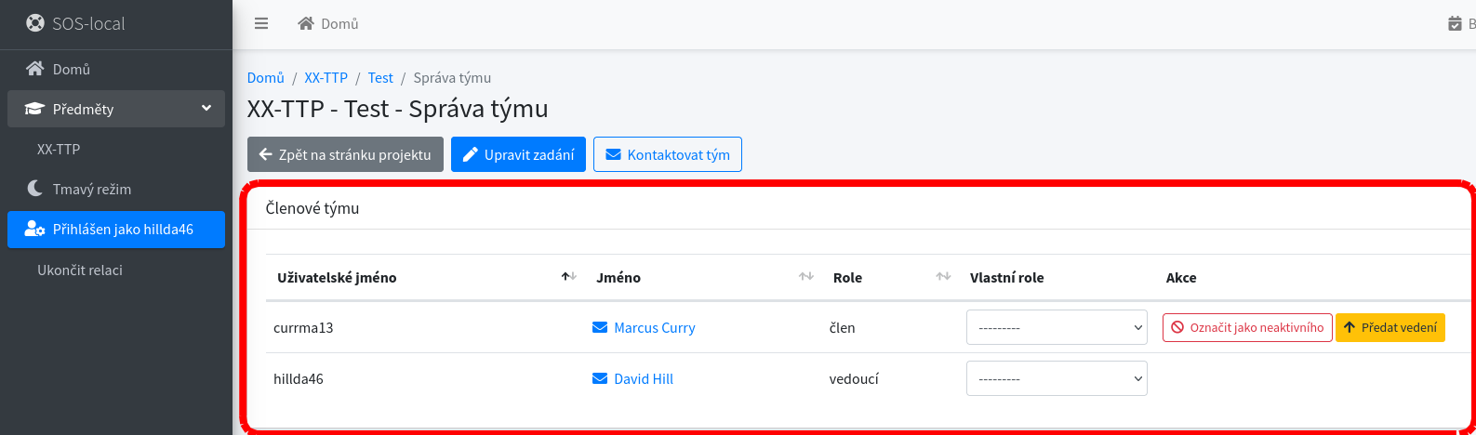Click Zpět na stránku projektu button

pyautogui.click(x=344, y=154)
